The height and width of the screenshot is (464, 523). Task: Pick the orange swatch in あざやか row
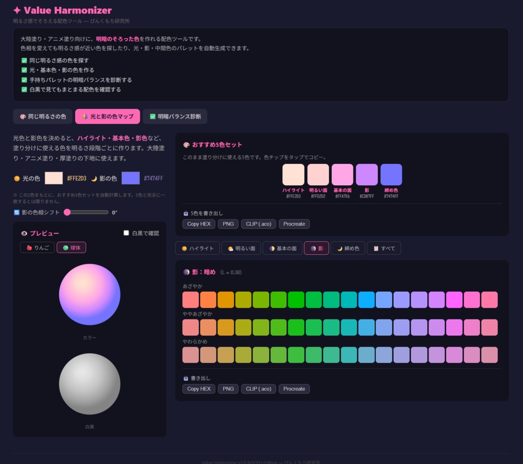tap(208, 300)
